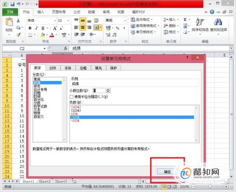Toggle Bold formatting
236x192 pixels.
[30, 28]
